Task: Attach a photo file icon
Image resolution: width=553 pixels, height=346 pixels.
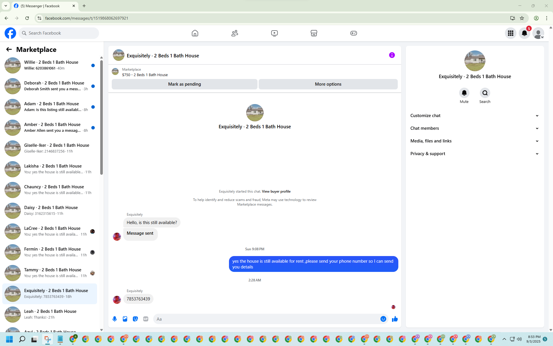Action: point(125,319)
